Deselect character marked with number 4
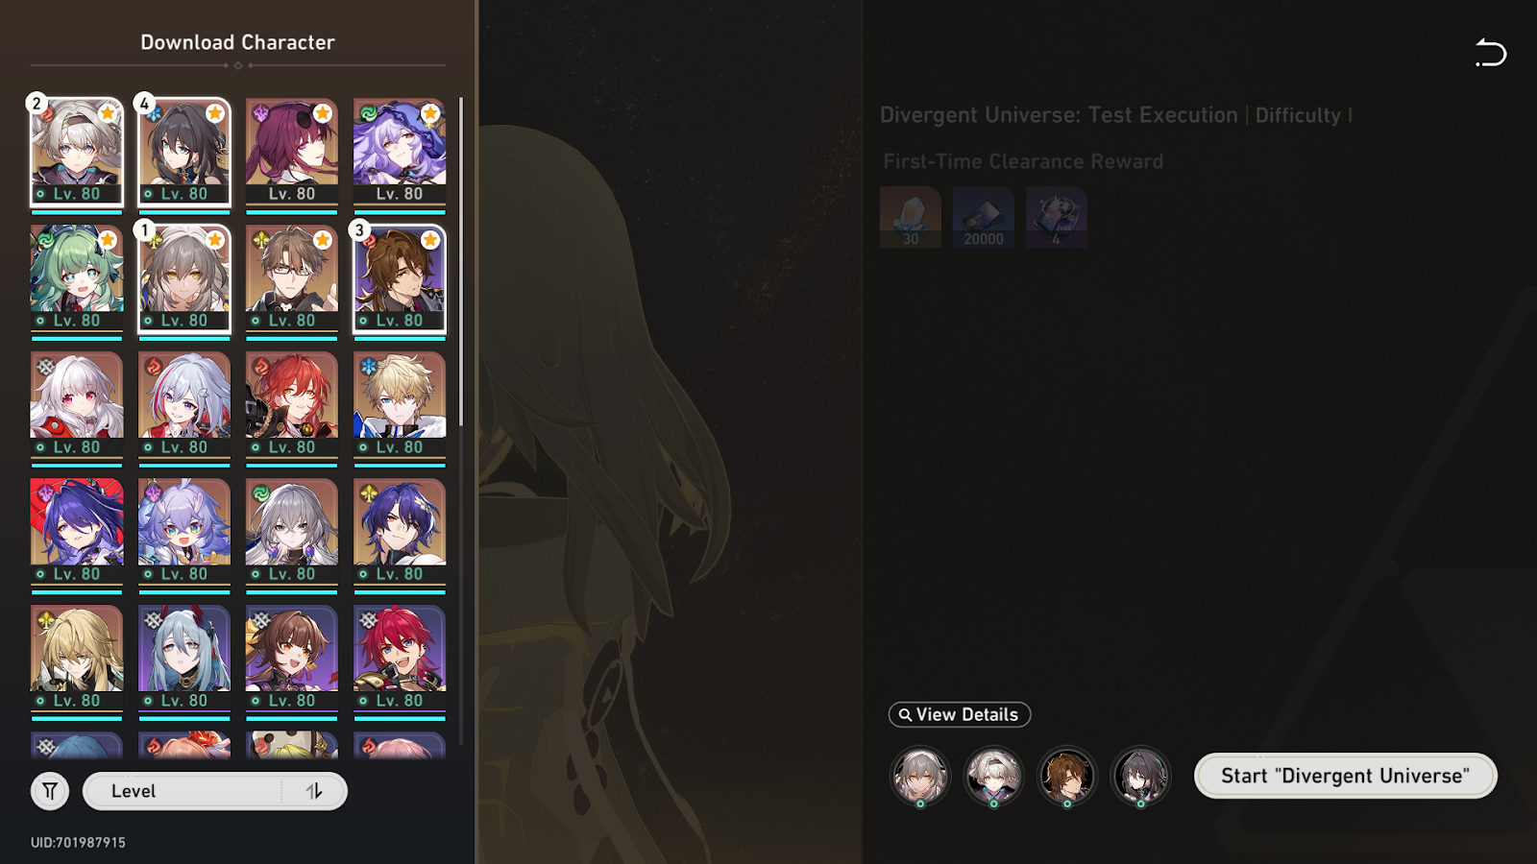The width and height of the screenshot is (1537, 864). (184, 154)
